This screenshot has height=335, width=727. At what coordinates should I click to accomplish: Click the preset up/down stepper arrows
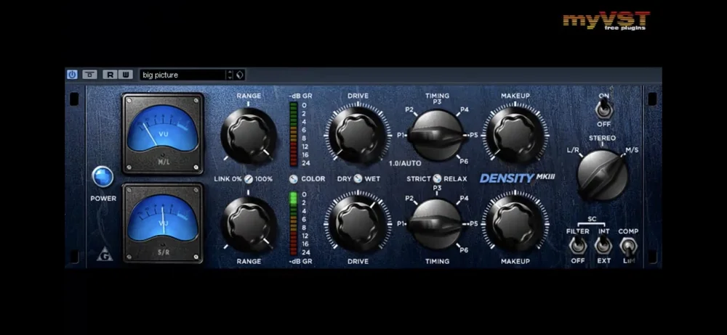pos(230,75)
